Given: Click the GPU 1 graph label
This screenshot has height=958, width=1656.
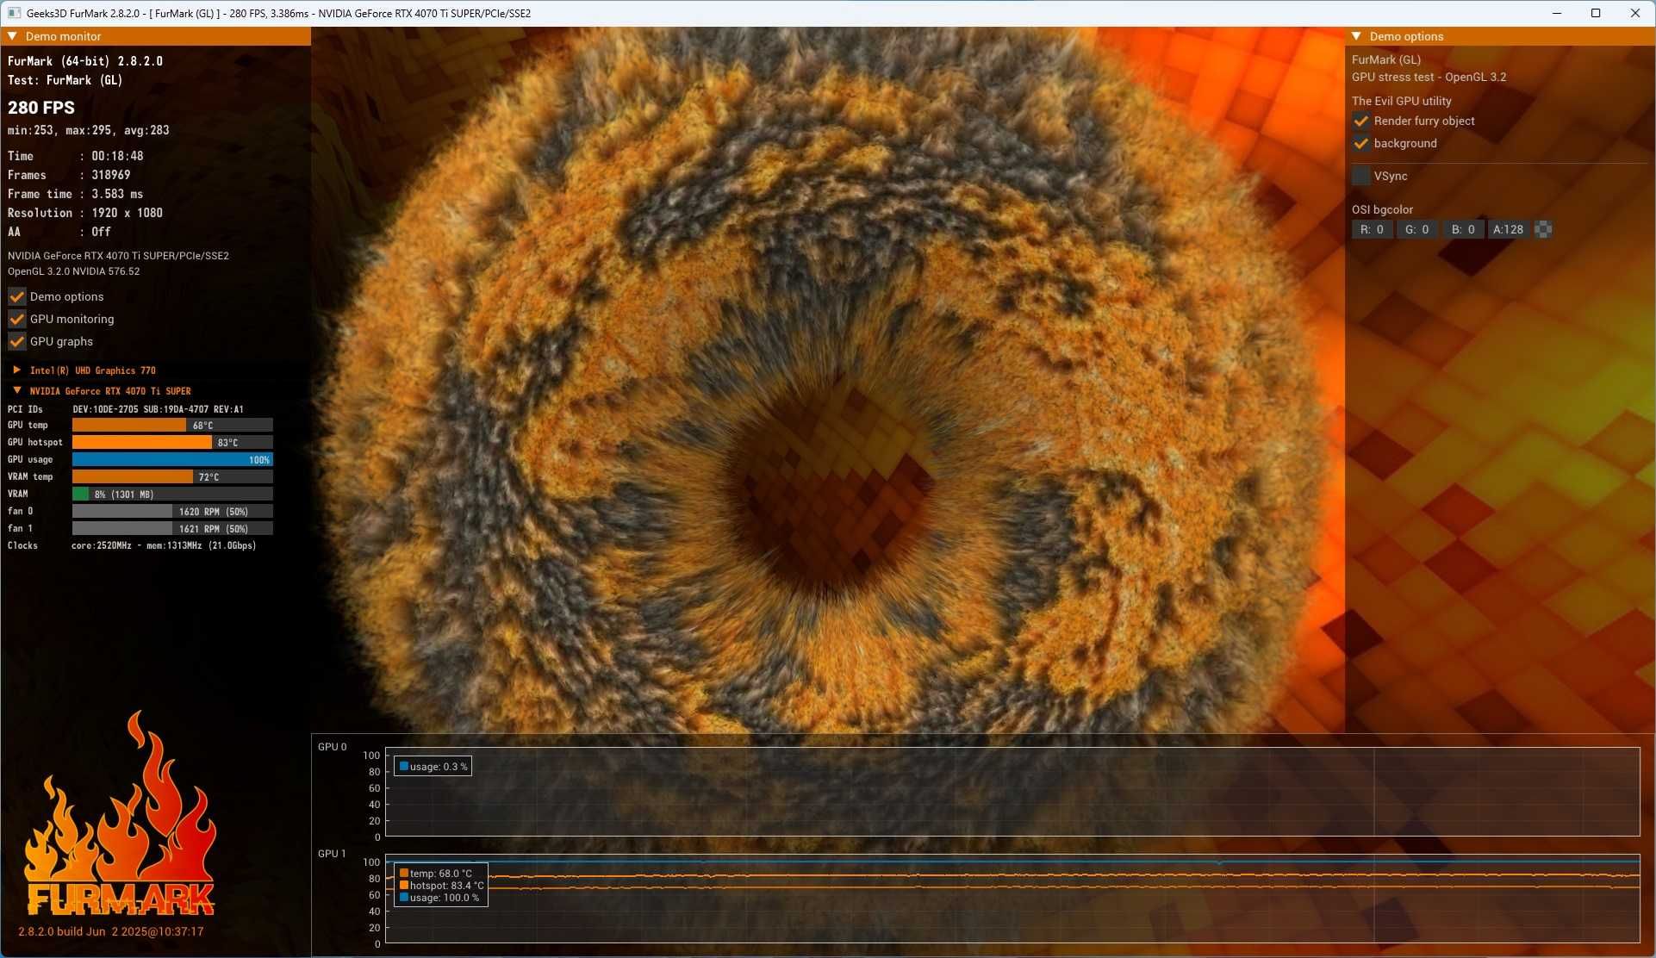Looking at the screenshot, I should coord(332,854).
